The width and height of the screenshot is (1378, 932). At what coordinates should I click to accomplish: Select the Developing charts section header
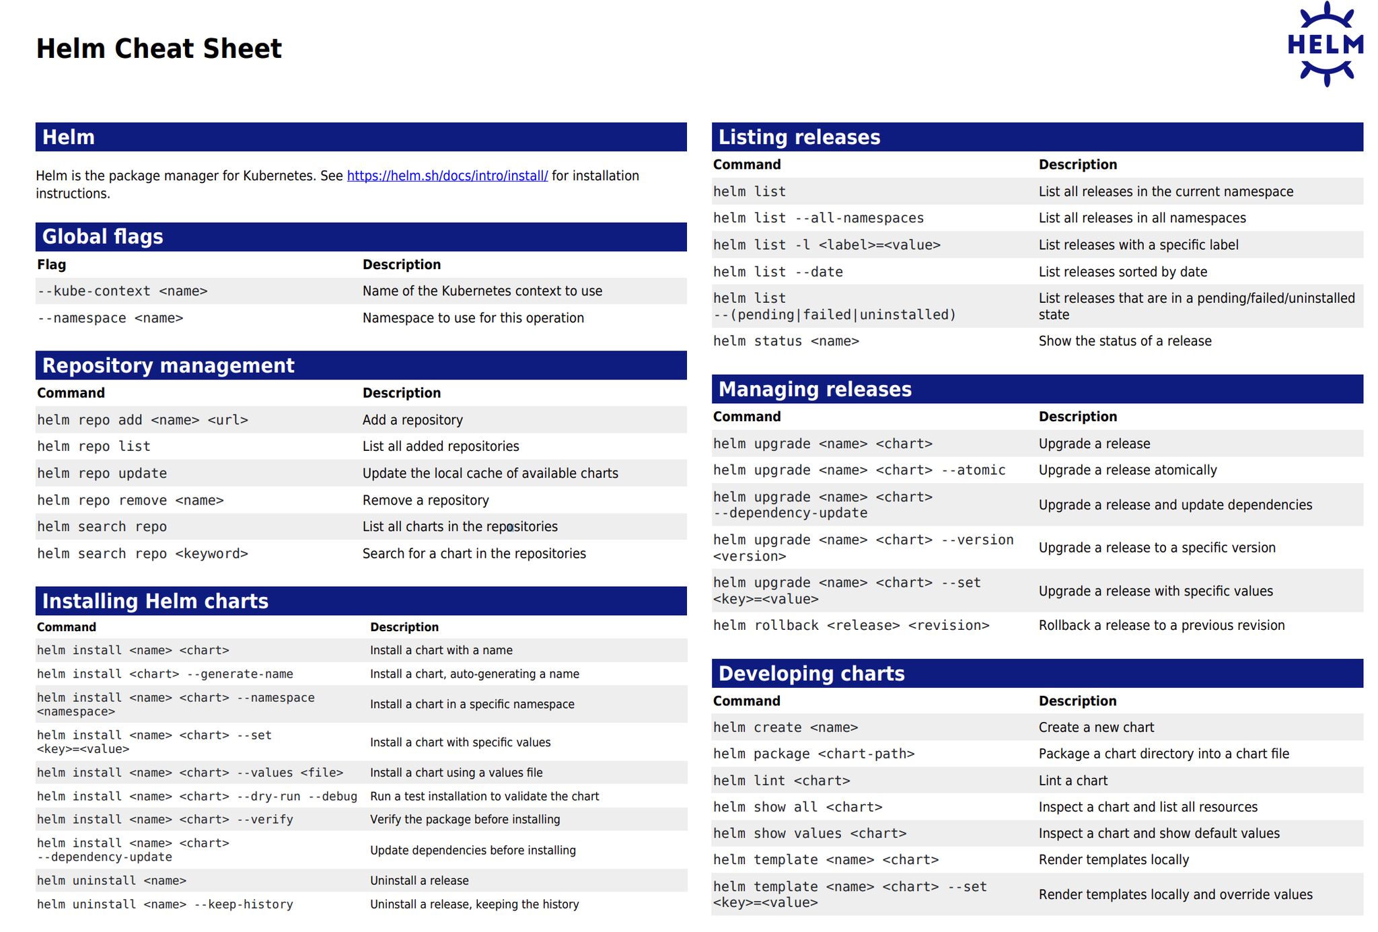tap(1038, 674)
